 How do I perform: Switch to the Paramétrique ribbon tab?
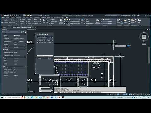(x=19, y=17)
